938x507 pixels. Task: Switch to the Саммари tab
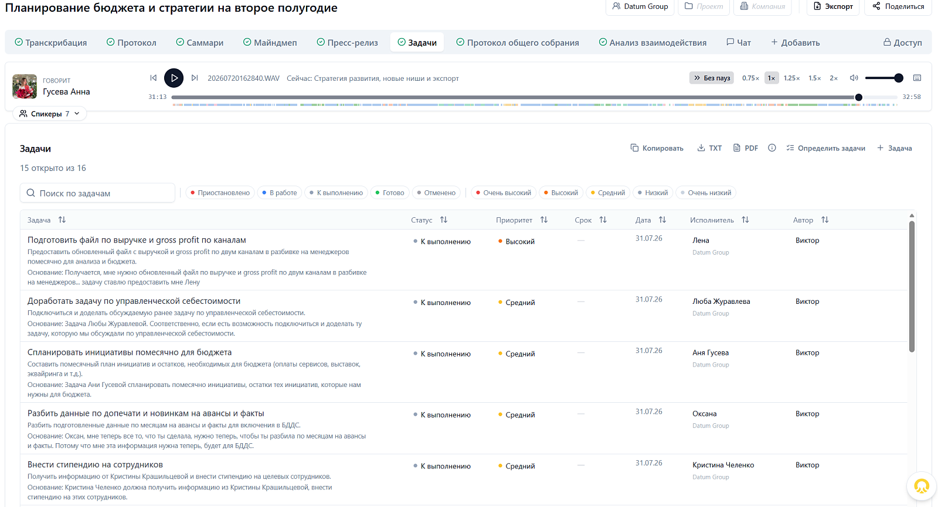(200, 42)
